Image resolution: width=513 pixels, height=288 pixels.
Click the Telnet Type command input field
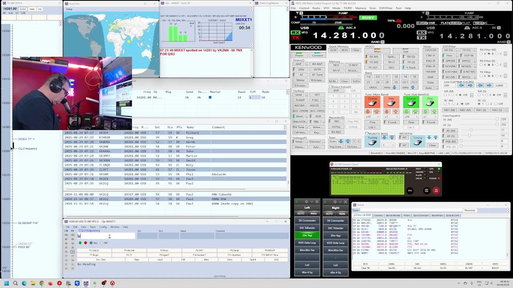point(412,210)
